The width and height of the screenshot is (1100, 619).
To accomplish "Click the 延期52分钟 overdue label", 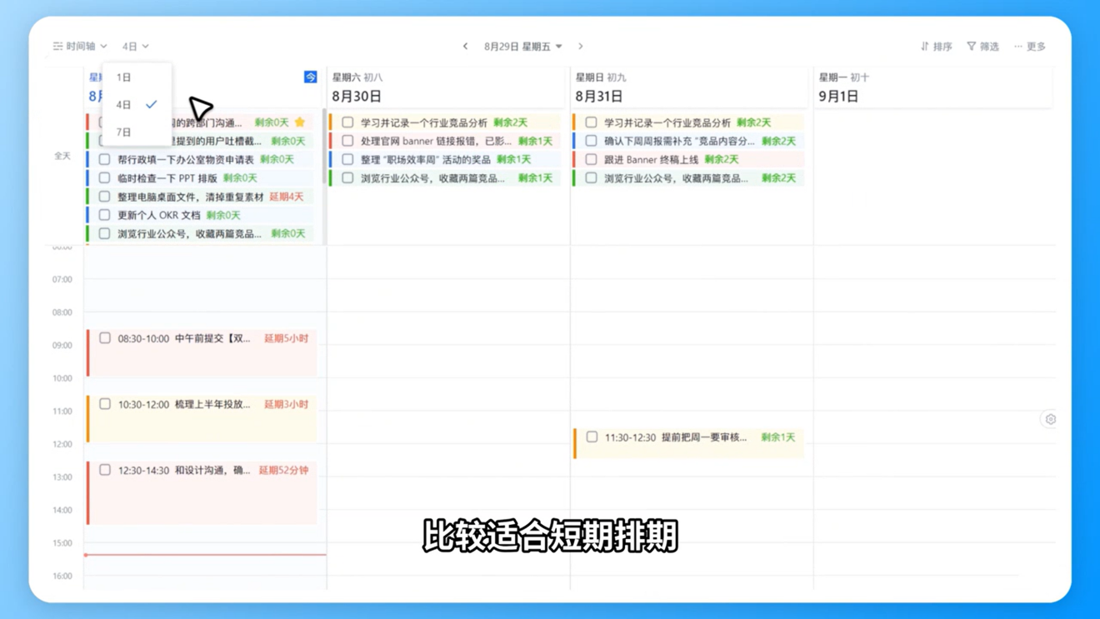I will (x=283, y=470).
